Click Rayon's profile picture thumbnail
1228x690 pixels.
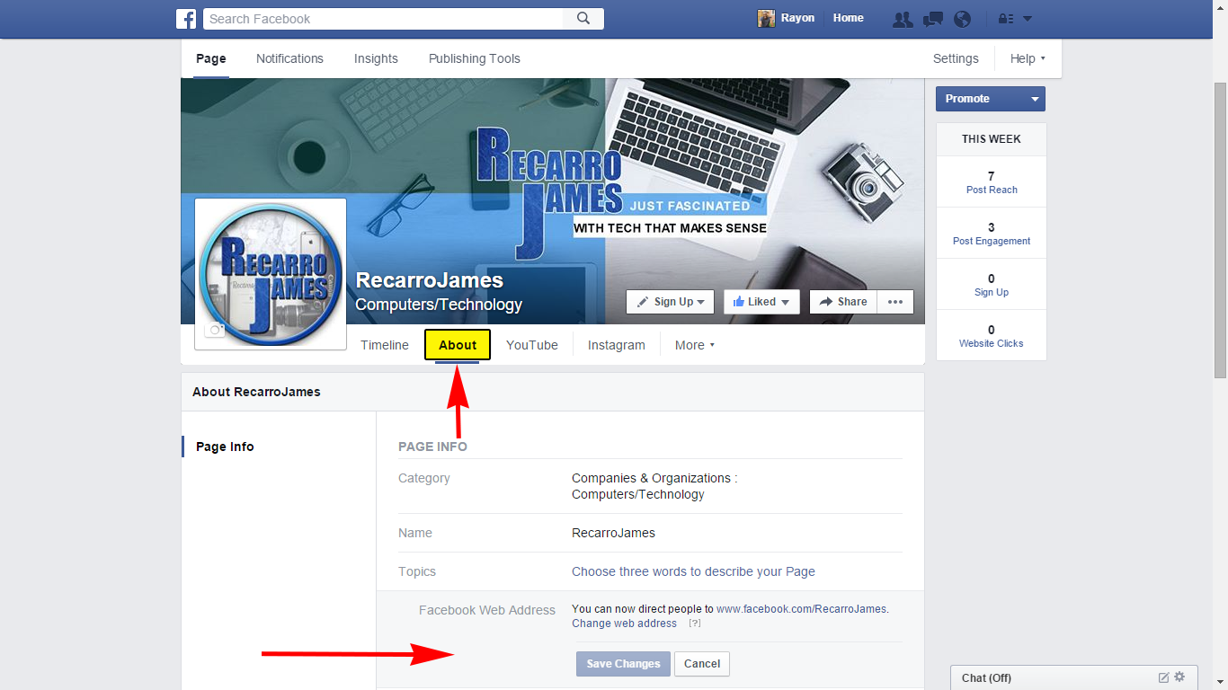pos(766,19)
